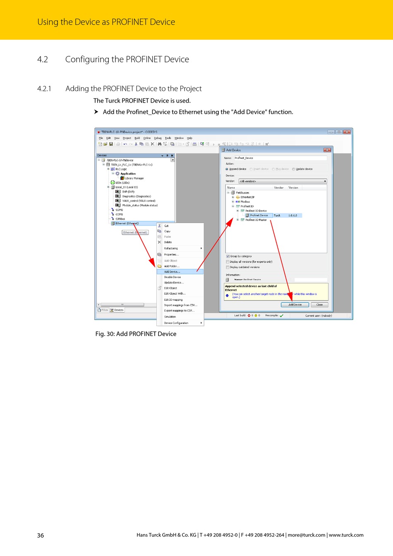Enable Display all versions checkbox
This screenshot has width=393, height=556.
[228, 262]
